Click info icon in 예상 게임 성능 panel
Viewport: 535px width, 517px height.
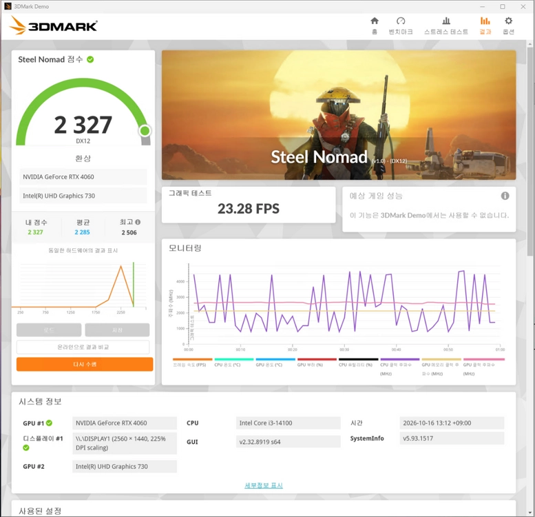click(x=505, y=196)
